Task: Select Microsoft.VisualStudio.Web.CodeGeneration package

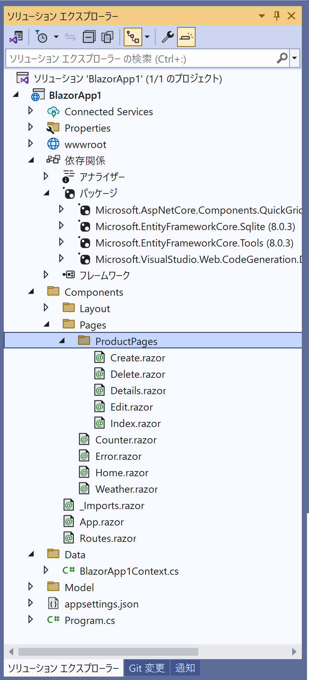Action: tap(199, 259)
